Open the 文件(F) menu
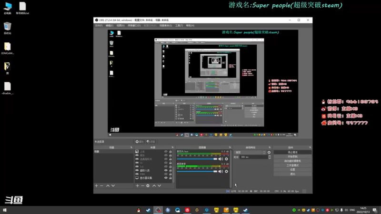The width and height of the screenshot is (381, 214). (x=99, y=26)
